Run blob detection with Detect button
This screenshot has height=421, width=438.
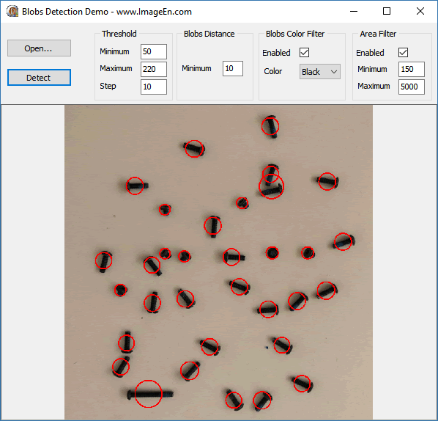point(39,78)
